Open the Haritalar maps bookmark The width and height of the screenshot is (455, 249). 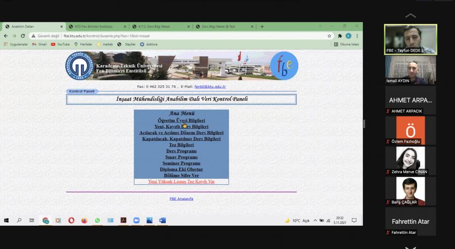click(x=83, y=44)
